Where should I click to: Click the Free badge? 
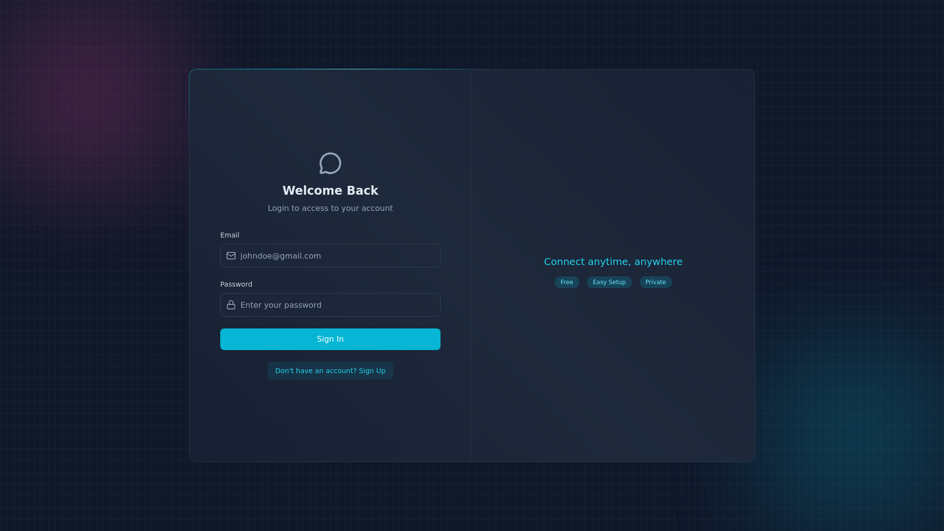pyautogui.click(x=566, y=282)
